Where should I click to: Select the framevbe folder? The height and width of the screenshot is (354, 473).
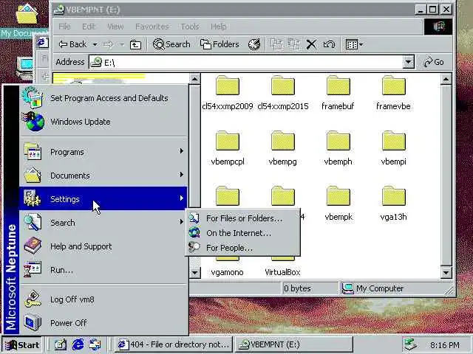393,93
